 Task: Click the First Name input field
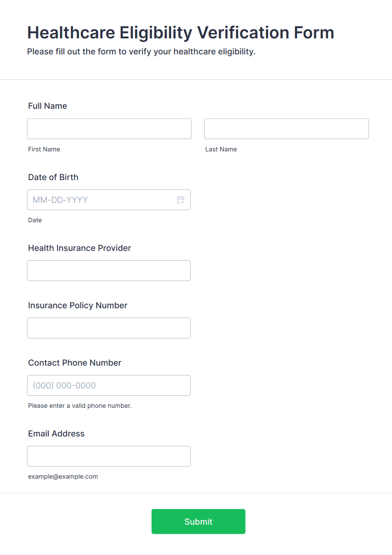point(109,129)
